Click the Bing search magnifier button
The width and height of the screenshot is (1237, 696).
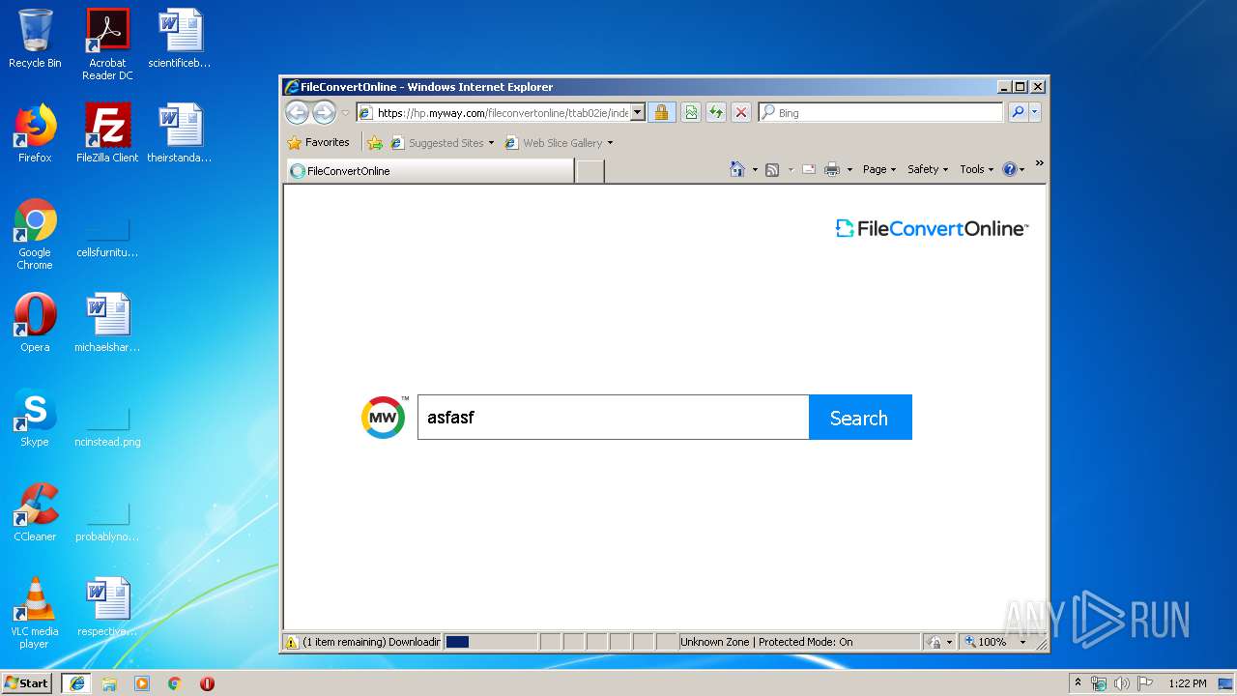pyautogui.click(x=1018, y=113)
